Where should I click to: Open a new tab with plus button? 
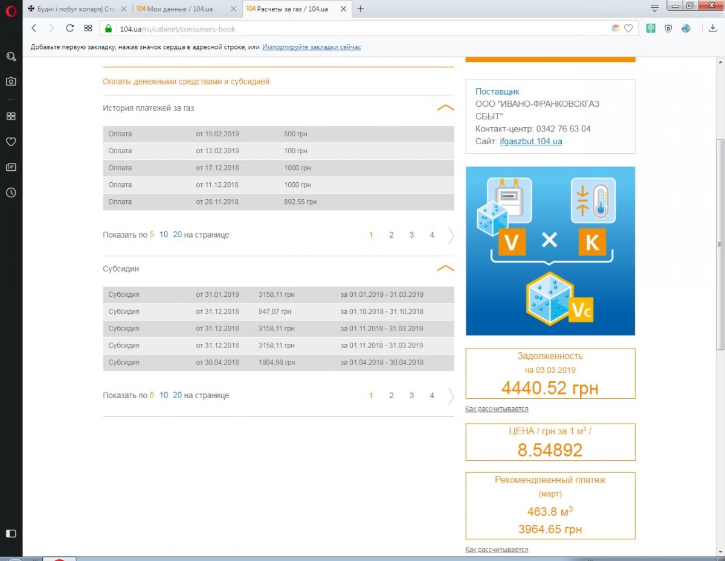pyautogui.click(x=361, y=9)
